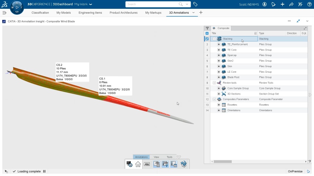Collapse the action bar chevron
This screenshot has height=176, width=314.
pyautogui.click(x=179, y=157)
